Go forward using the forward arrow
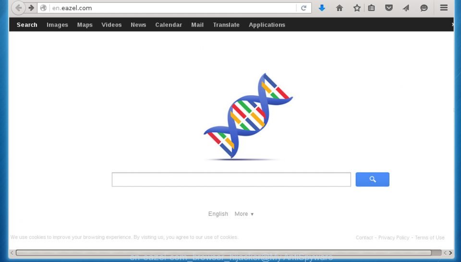This screenshot has height=262, width=461. pyautogui.click(x=31, y=8)
